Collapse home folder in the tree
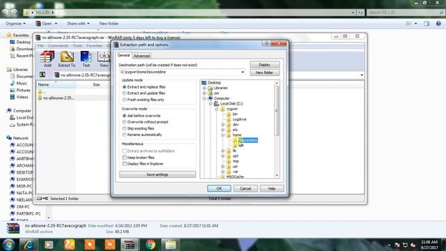Image resolution: width=446 pixels, height=251 pixels. [x=223, y=135]
